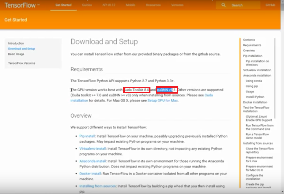Open the Virtualenv install link
This screenshot has width=284, height=194.
point(93,149)
